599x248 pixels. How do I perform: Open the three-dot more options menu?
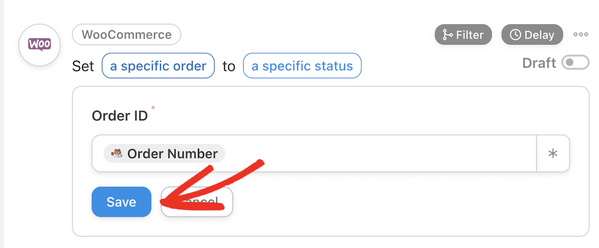581,34
